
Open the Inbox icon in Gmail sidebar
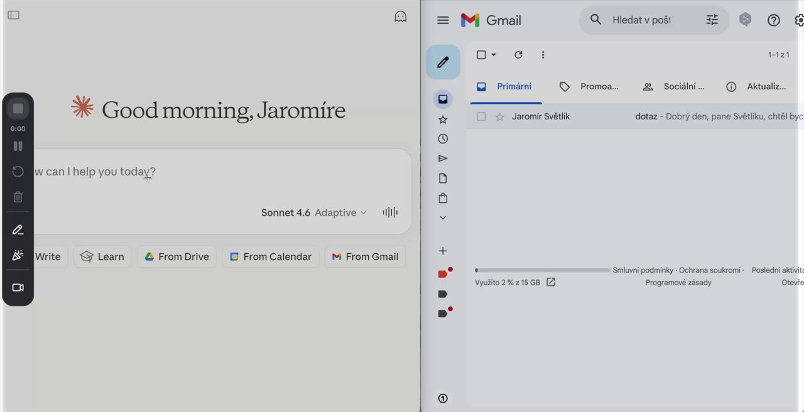tap(443, 99)
